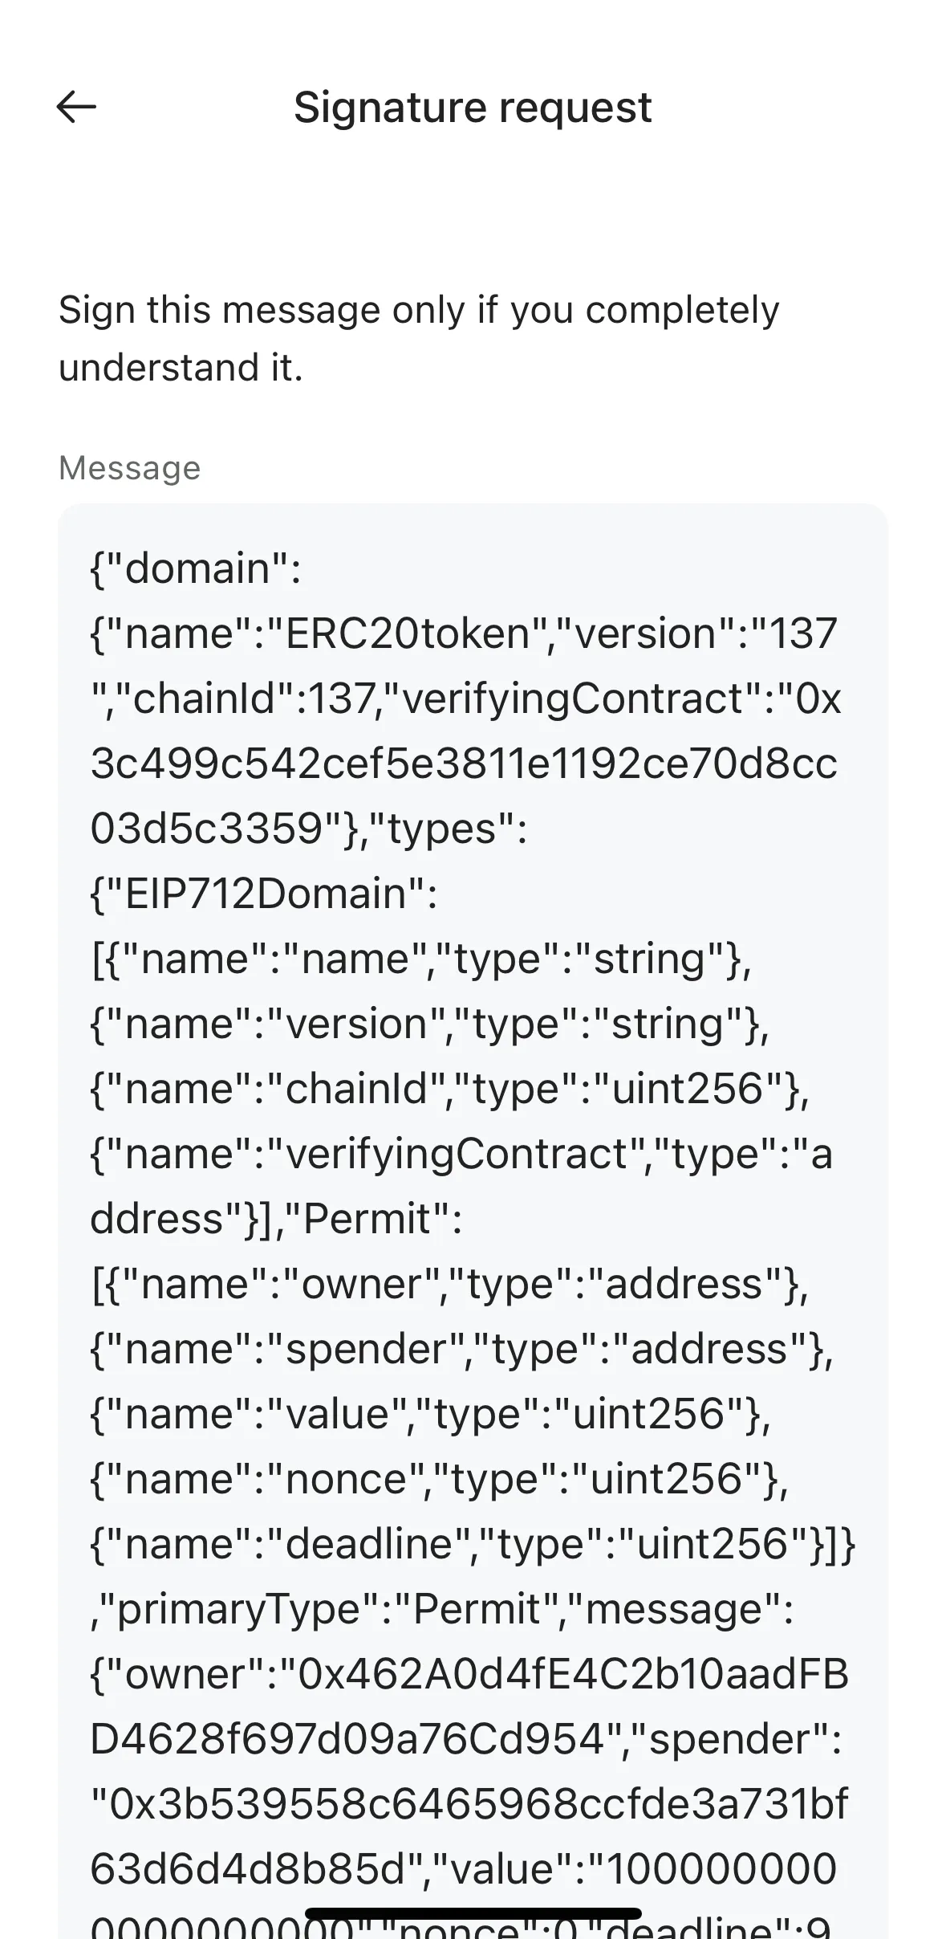Select the Signature request title
The width and height of the screenshot is (946, 1939).
[473, 108]
